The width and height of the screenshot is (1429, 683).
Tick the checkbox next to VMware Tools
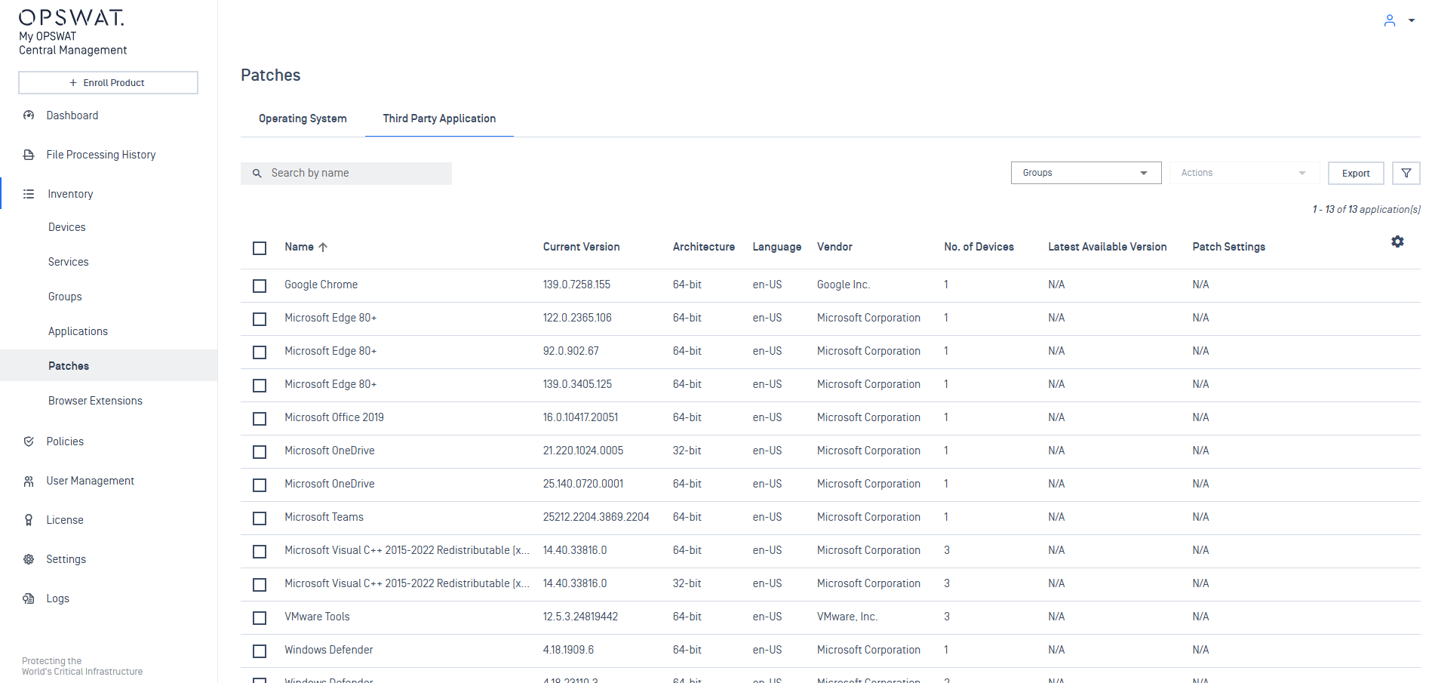[260, 617]
